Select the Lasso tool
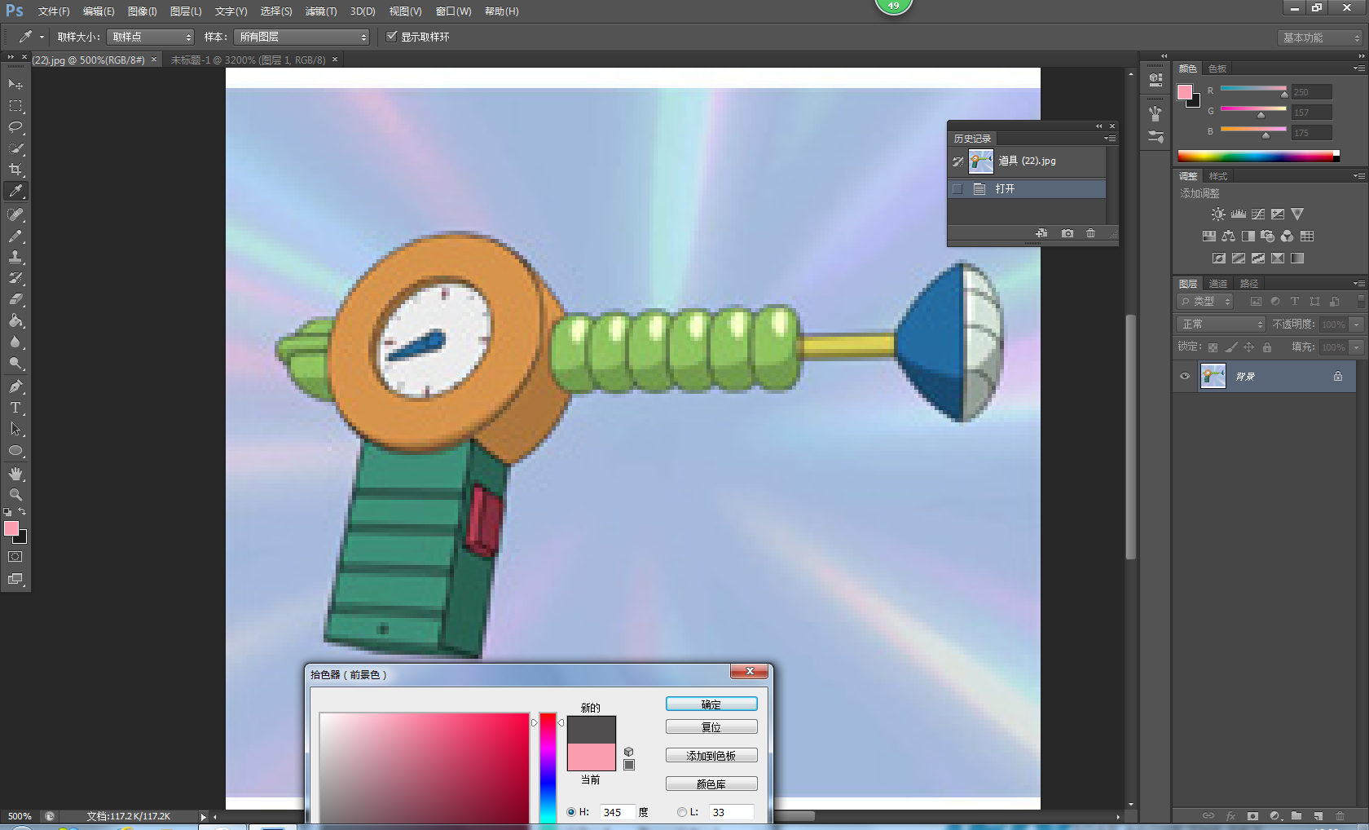The width and height of the screenshot is (1369, 830). pyautogui.click(x=15, y=127)
